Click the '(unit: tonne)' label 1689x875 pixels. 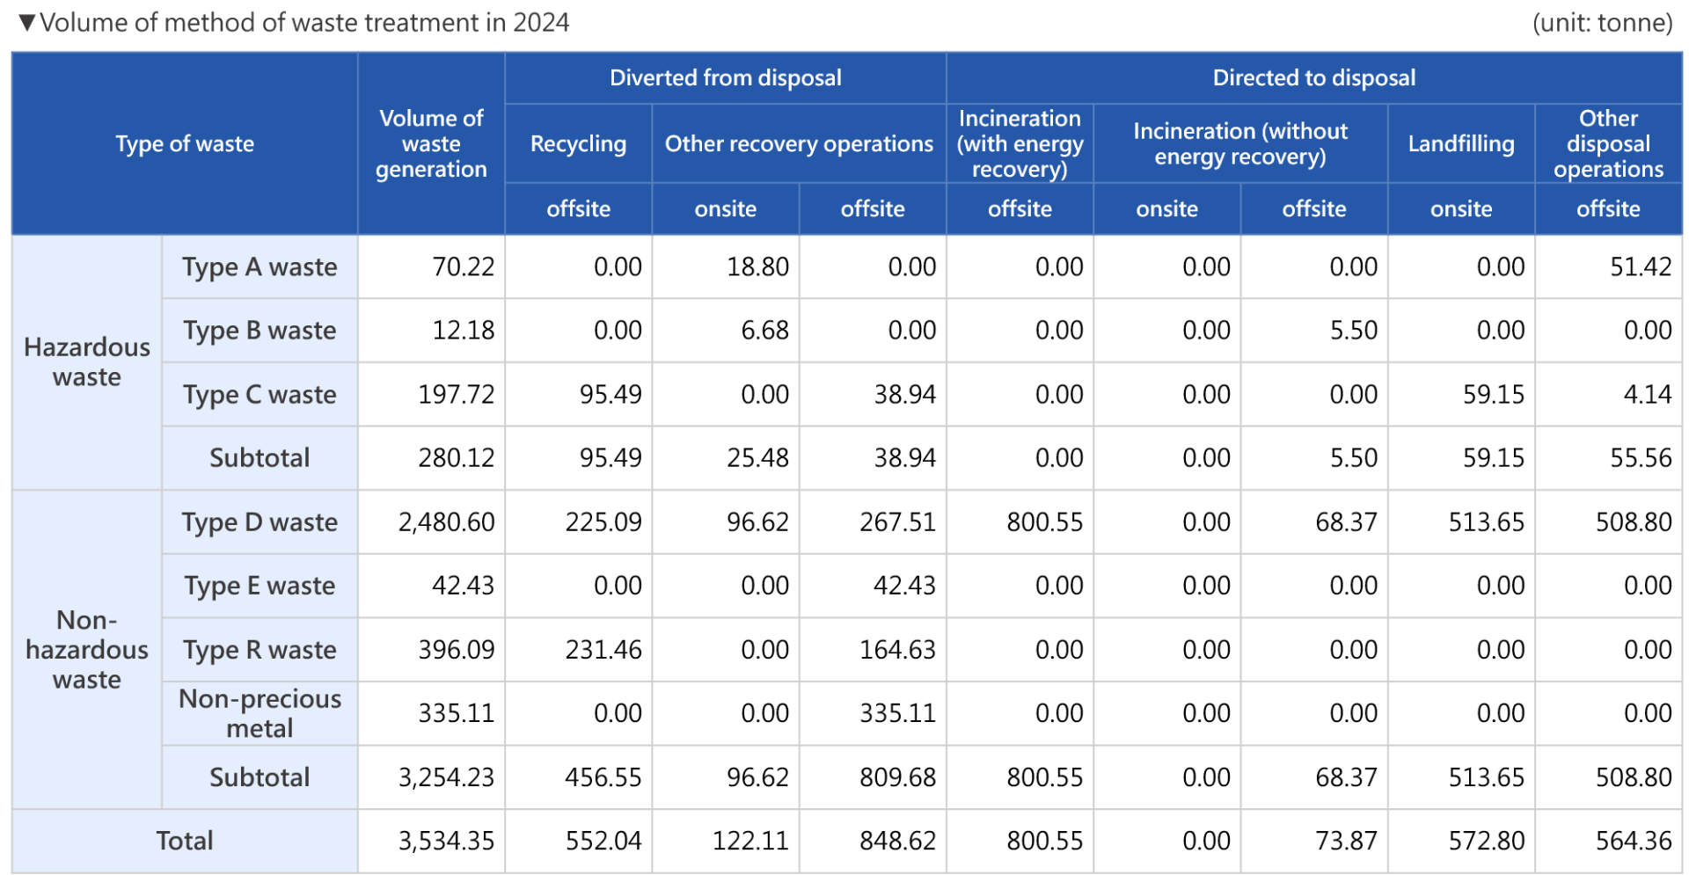tap(1602, 23)
